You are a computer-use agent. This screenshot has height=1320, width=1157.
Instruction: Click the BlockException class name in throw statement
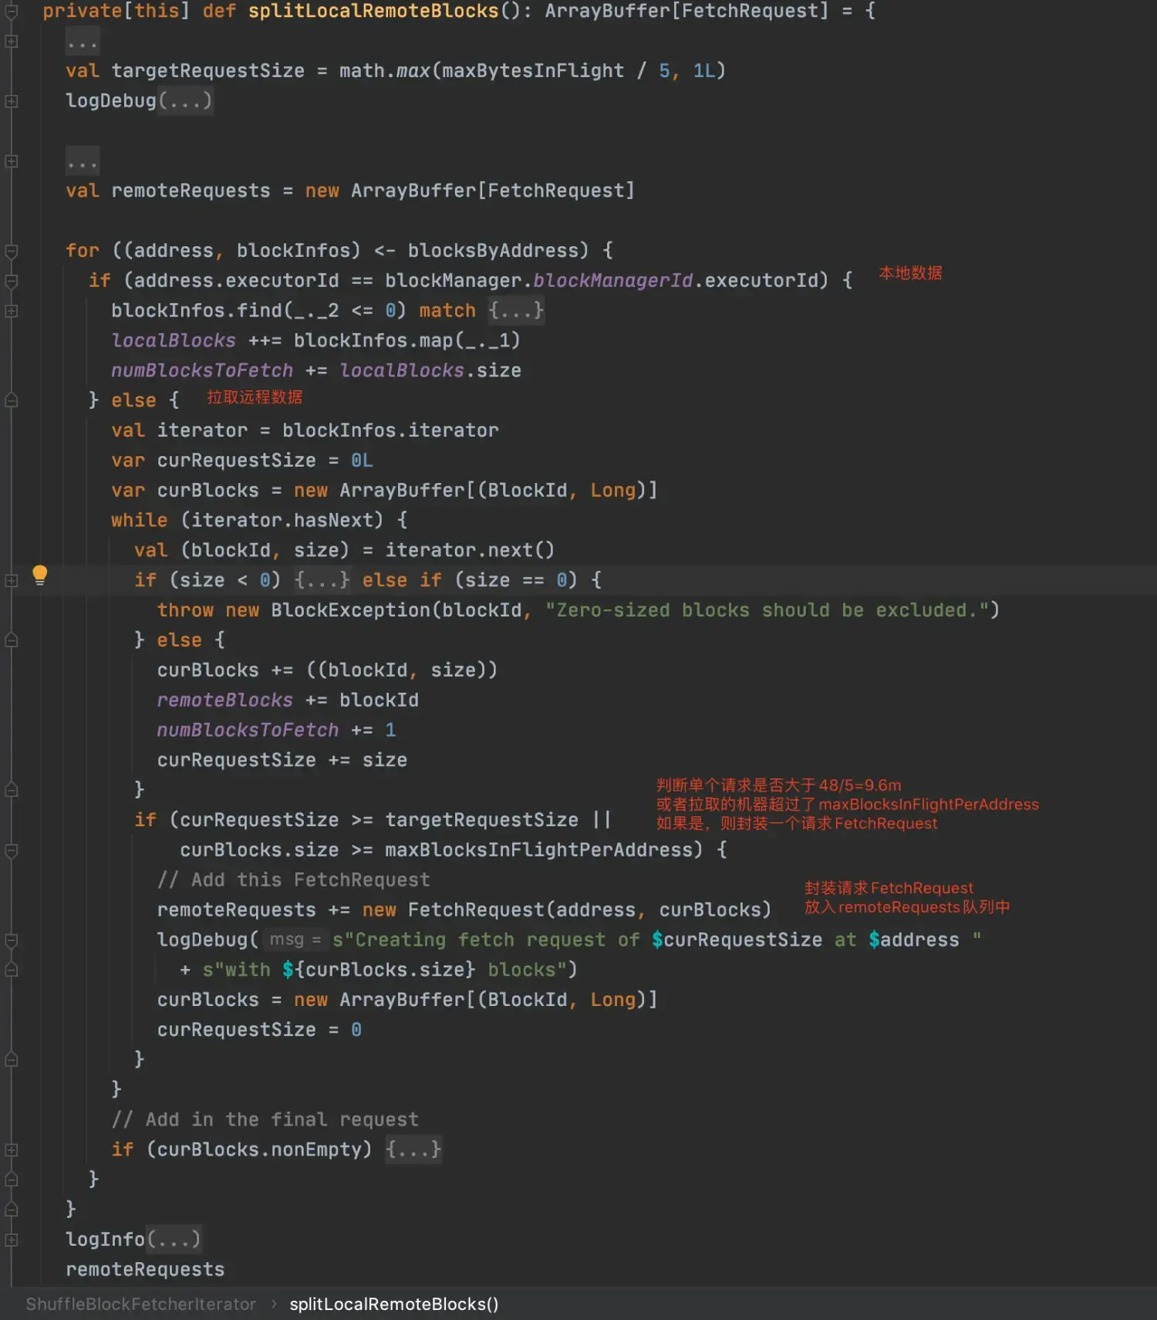pos(351,610)
